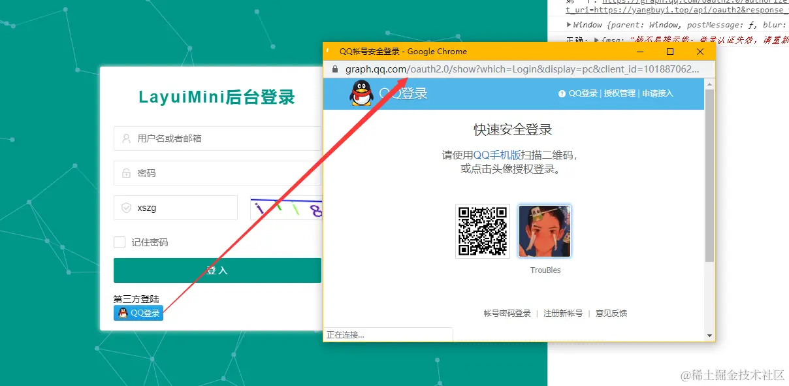The width and height of the screenshot is (789, 386).
Task: Open the 意见反馈 link
Action: pos(611,314)
